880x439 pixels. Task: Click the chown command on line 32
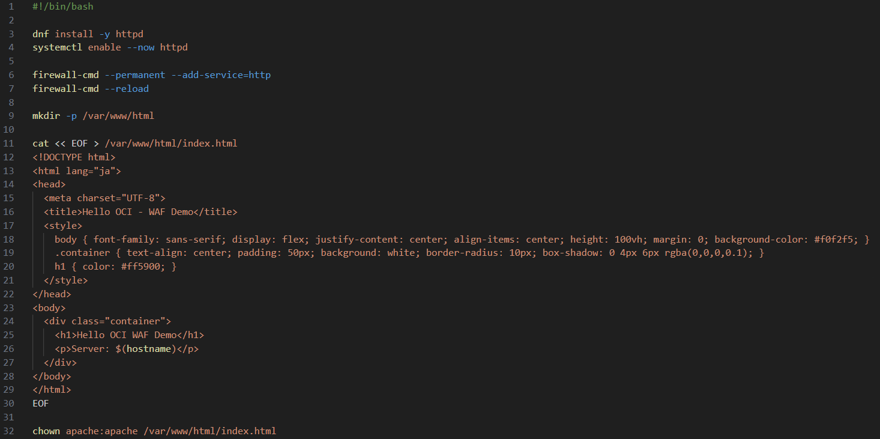point(46,431)
